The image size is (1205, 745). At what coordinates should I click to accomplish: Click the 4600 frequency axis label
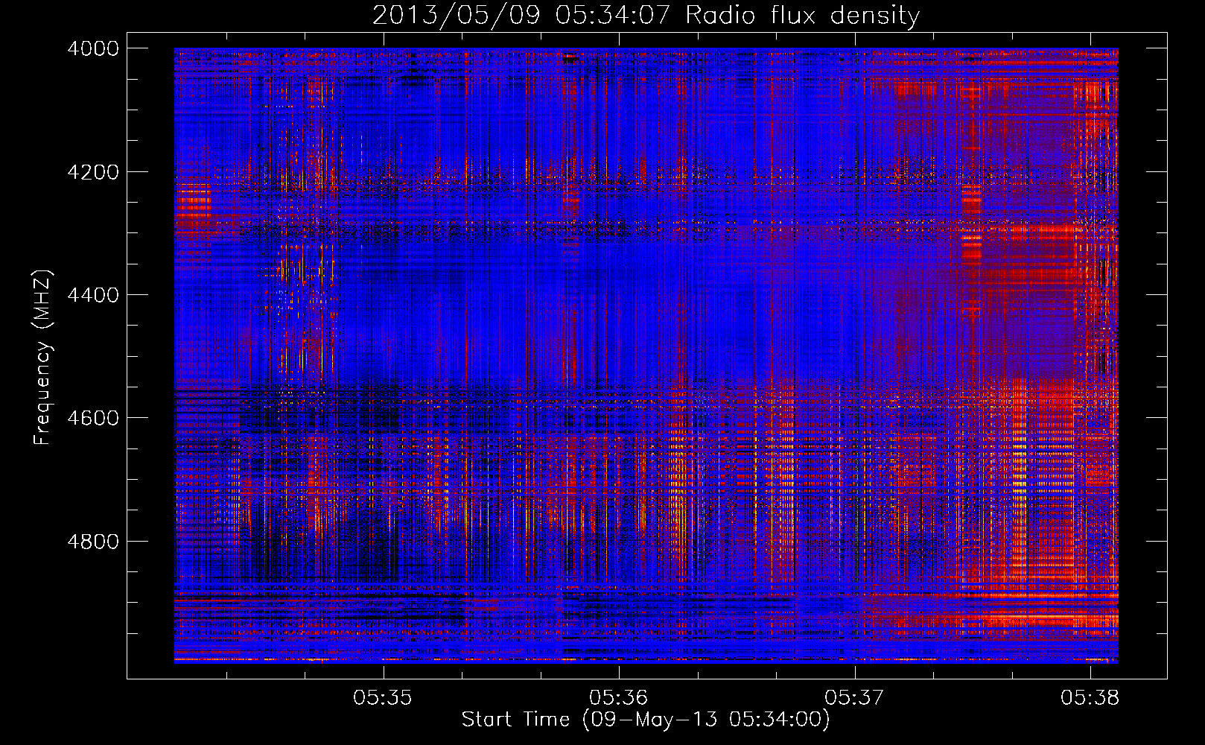click(x=93, y=418)
